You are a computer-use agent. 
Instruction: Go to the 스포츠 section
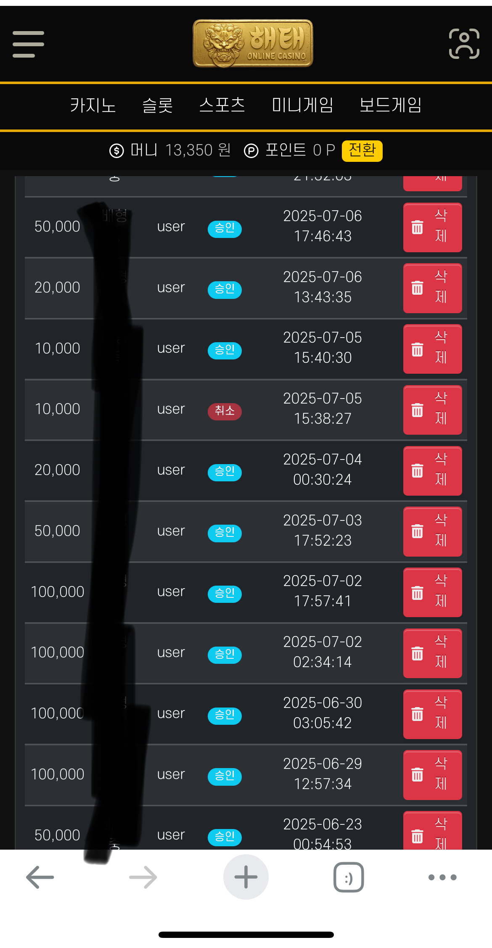tap(222, 105)
